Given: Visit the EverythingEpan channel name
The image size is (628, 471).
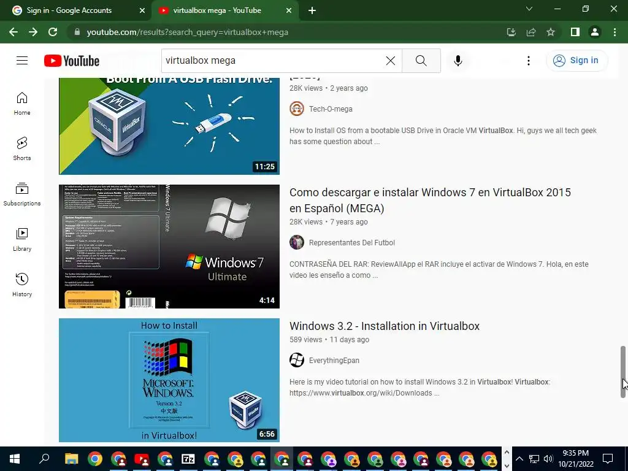Looking at the screenshot, I should point(334,361).
